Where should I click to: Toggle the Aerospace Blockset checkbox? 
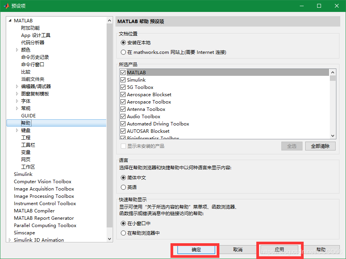point(123,95)
